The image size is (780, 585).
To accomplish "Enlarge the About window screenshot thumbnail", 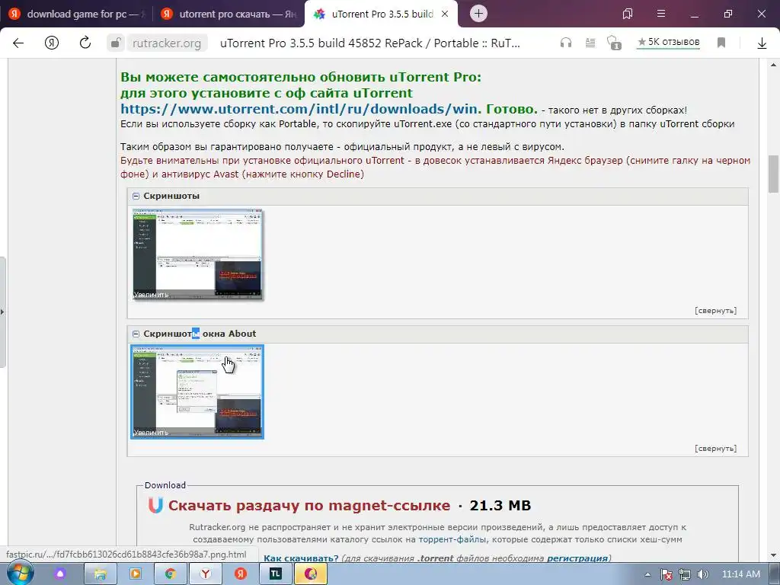I will 197,392.
